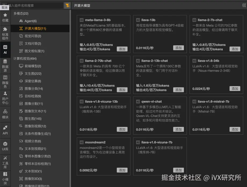This screenshot has height=187, width=247.
Task: Click the 文生图(222) category icon
Action: [21, 74]
